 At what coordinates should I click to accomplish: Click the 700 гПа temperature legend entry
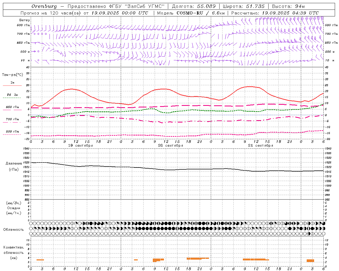coord(12,119)
